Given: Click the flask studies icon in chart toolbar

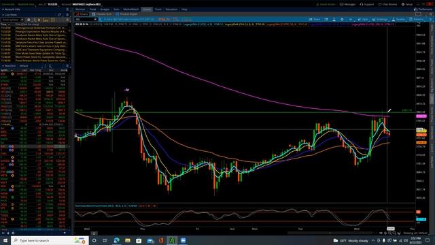Looking at the screenshot, I should (334, 20).
